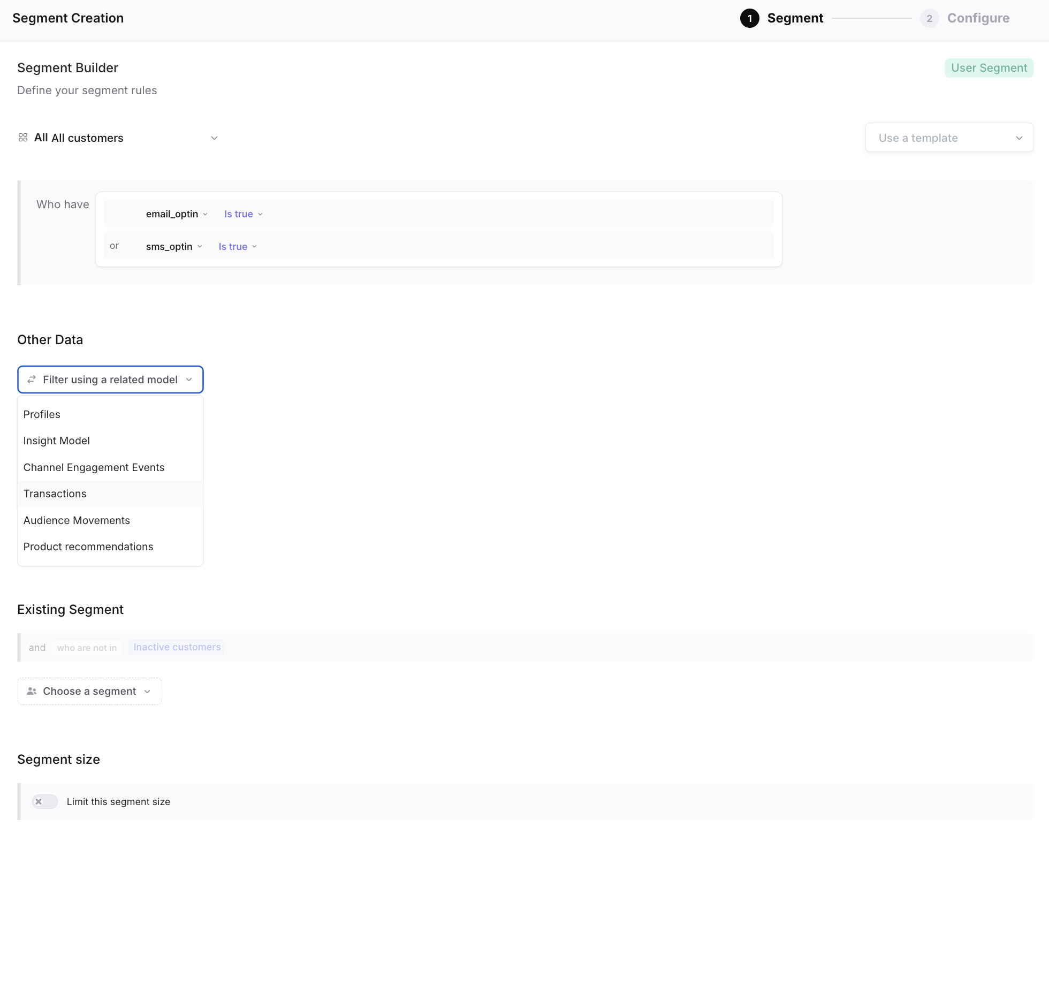Open the email_optin attribute dropdown
Image resolution: width=1049 pixels, height=986 pixels.
[177, 214]
